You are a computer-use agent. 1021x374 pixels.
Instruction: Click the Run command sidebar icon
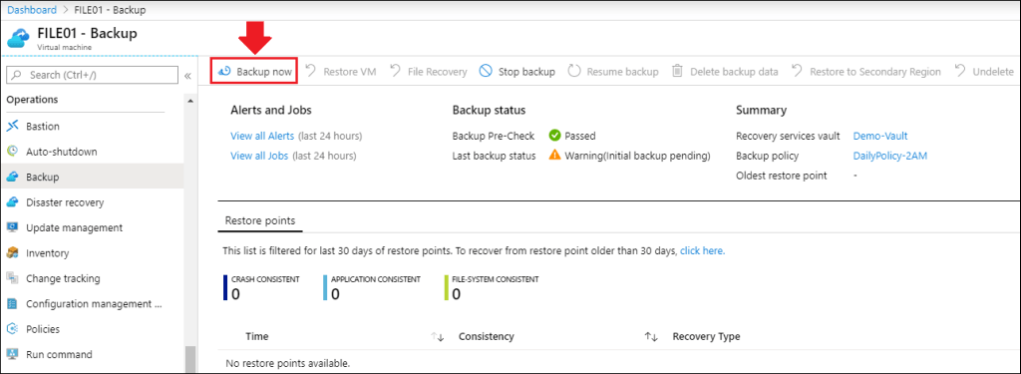(x=13, y=354)
